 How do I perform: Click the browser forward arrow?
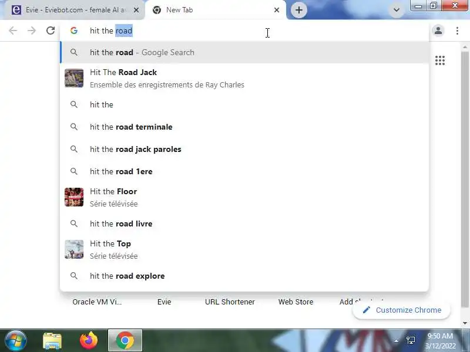pyautogui.click(x=32, y=31)
